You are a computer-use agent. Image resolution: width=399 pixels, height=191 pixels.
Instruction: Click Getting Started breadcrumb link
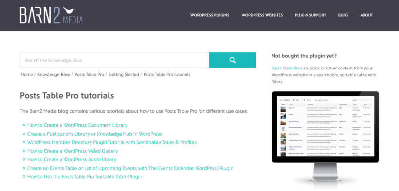pyautogui.click(x=124, y=74)
